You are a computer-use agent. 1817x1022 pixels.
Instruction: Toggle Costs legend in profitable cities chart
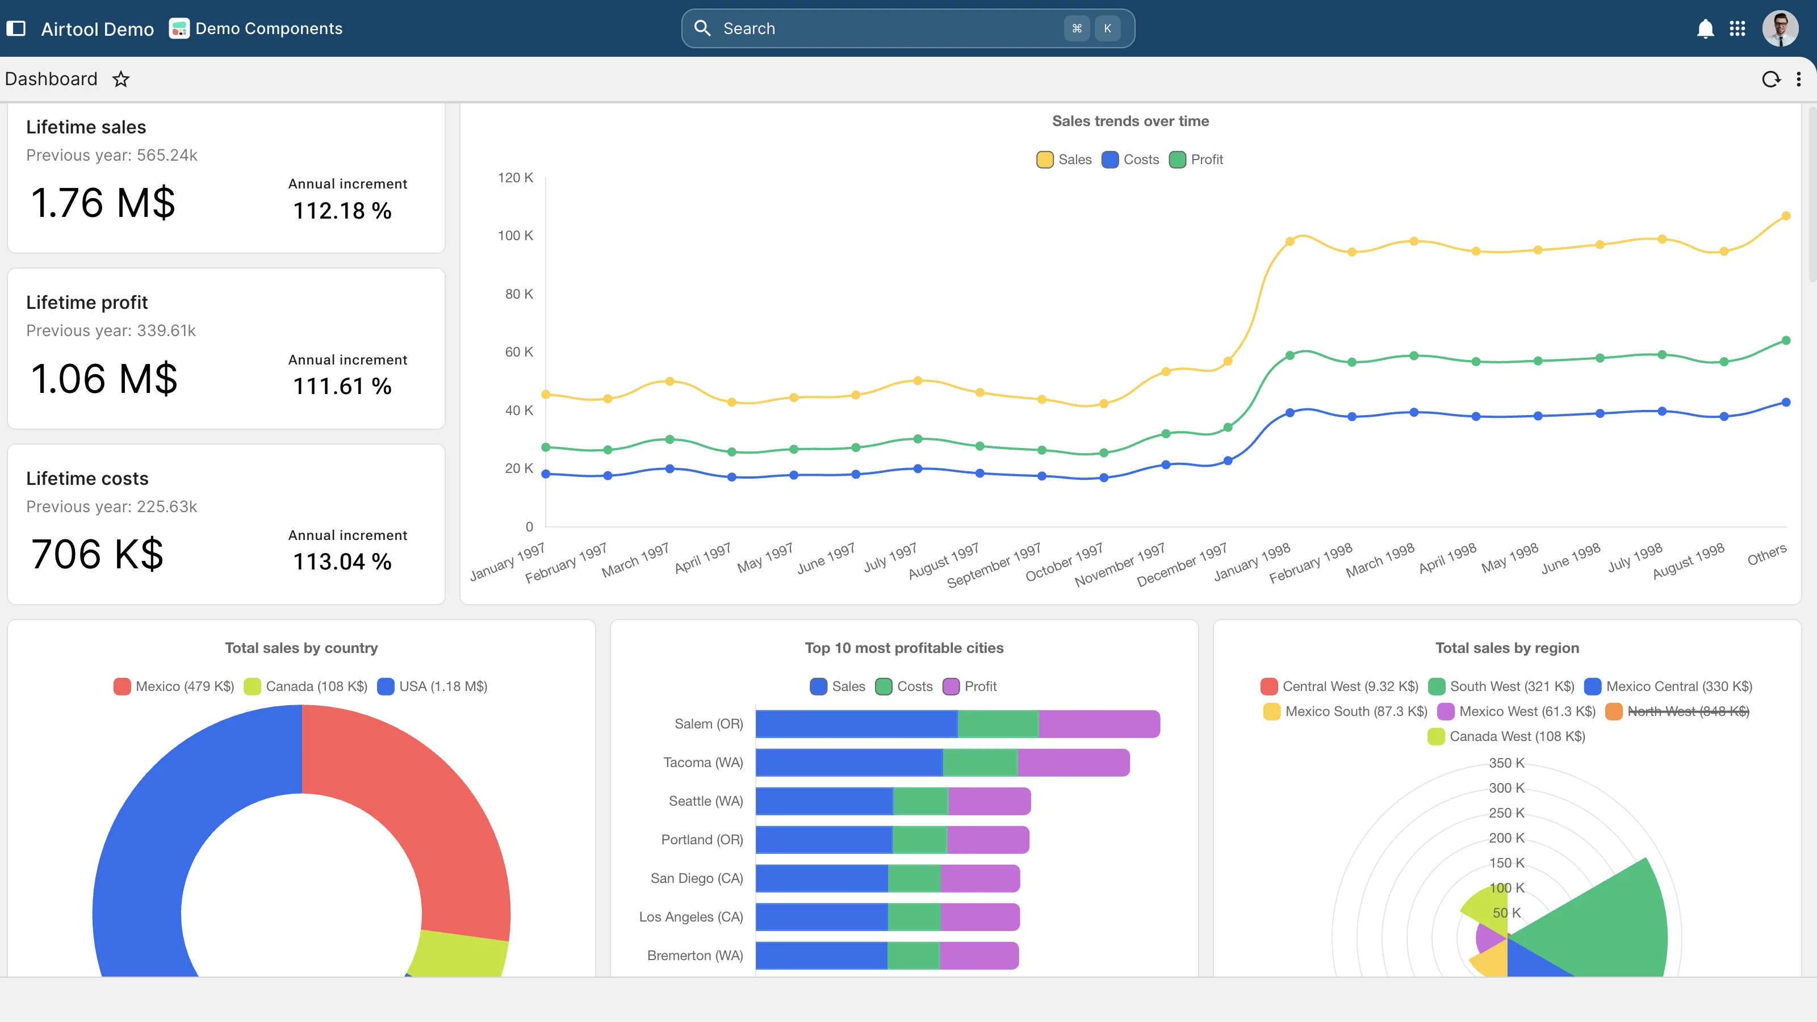[903, 686]
